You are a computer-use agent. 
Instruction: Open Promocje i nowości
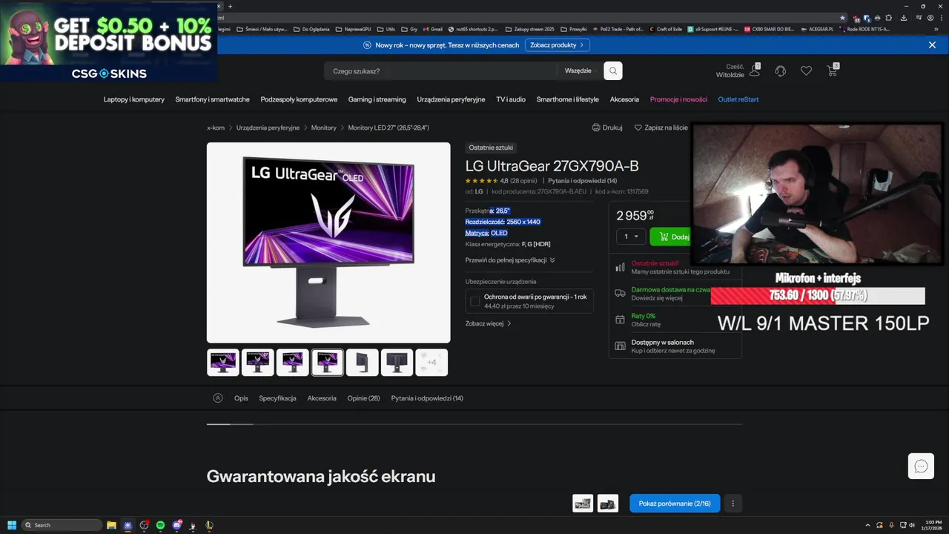678,99
